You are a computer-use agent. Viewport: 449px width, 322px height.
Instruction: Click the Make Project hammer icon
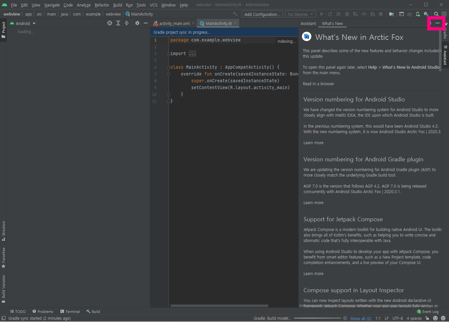coord(235,14)
